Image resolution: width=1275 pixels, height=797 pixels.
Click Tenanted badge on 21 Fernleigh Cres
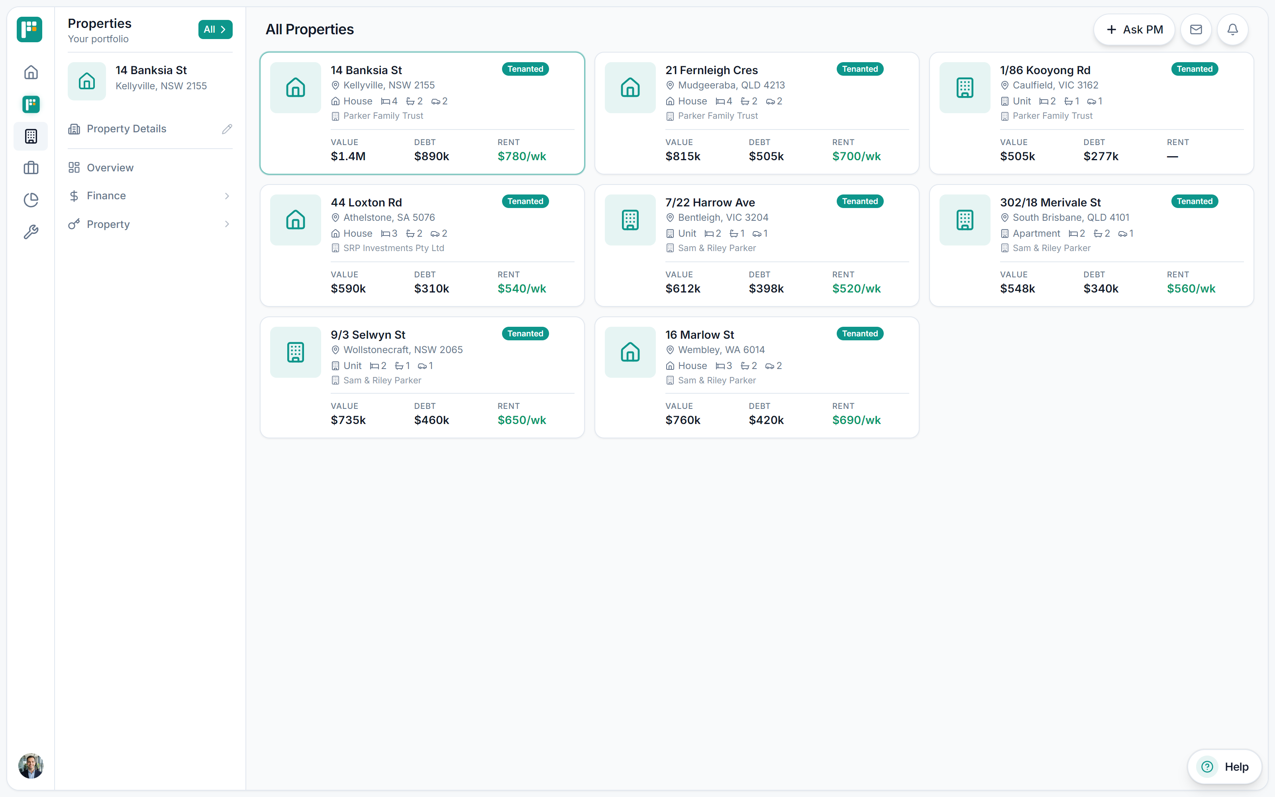(860, 69)
